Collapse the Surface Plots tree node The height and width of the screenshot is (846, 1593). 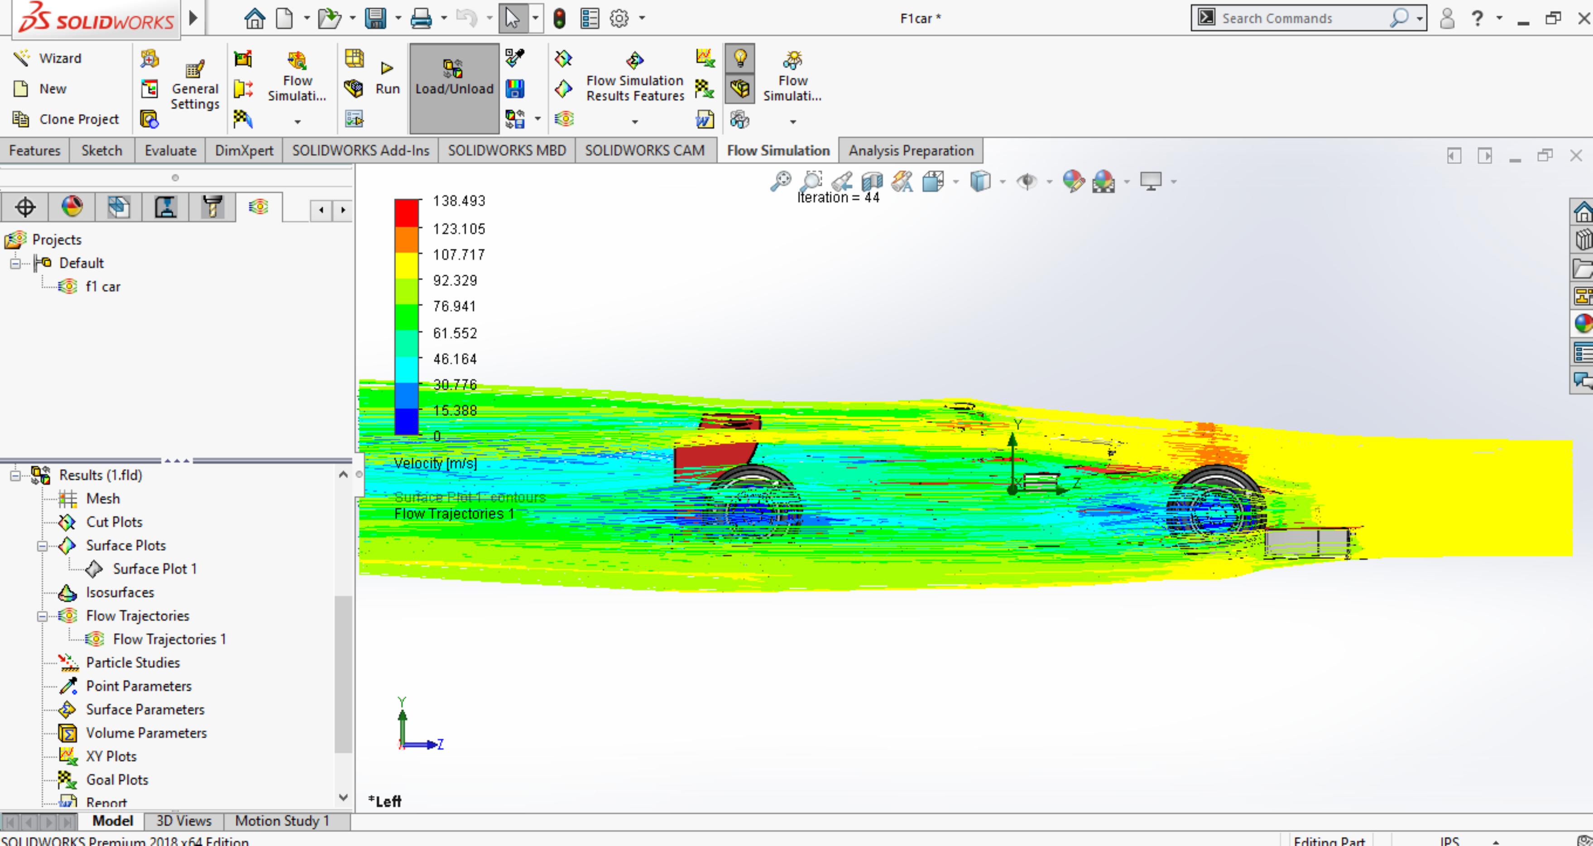tap(42, 546)
